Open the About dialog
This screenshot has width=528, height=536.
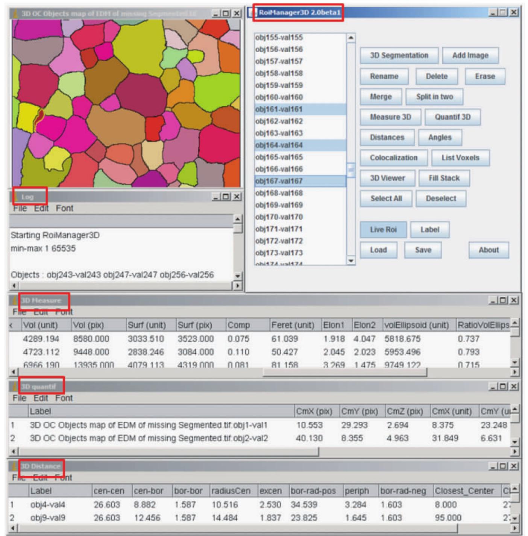(x=489, y=250)
